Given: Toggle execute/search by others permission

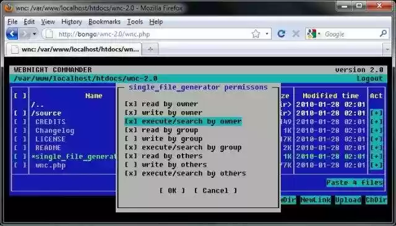Looking at the screenshot, I should pyautogui.click(x=185, y=174).
